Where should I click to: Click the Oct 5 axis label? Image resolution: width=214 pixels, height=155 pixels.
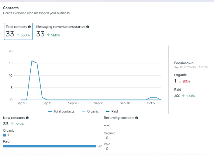151,103
